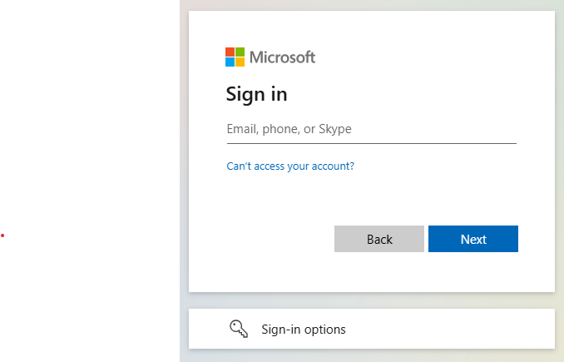Open Sign-in options
The image size is (564, 362).
coord(303,330)
